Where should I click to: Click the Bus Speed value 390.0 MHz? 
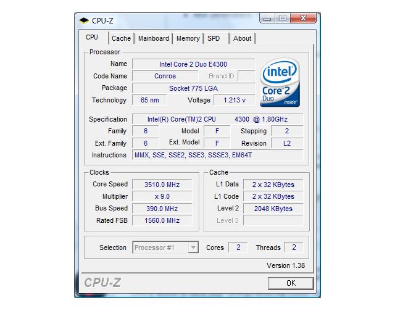(x=162, y=209)
